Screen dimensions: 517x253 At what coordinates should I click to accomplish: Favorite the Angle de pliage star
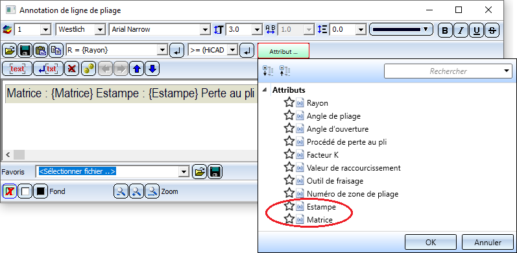[x=289, y=115]
